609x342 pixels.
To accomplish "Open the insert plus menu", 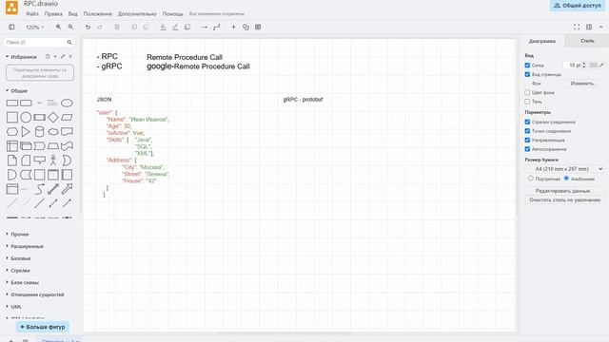I will click(233, 28).
